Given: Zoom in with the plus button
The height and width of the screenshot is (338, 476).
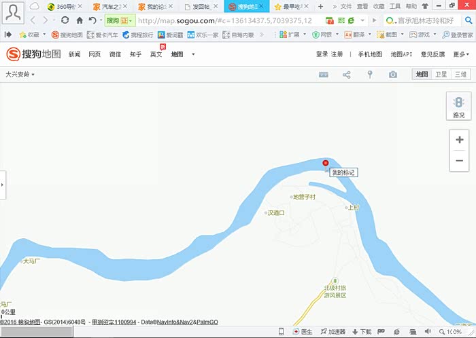Looking at the screenshot, I should (x=459, y=140).
